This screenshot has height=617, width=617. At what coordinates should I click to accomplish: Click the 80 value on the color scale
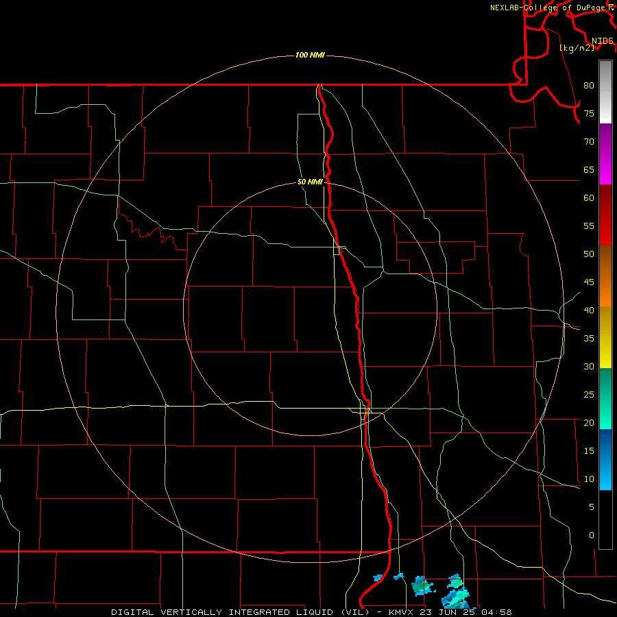click(x=589, y=86)
